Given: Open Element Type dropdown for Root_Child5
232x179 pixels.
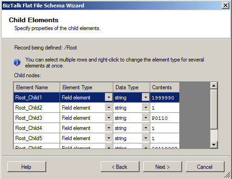Looking at the screenshot, I should 109,138.
